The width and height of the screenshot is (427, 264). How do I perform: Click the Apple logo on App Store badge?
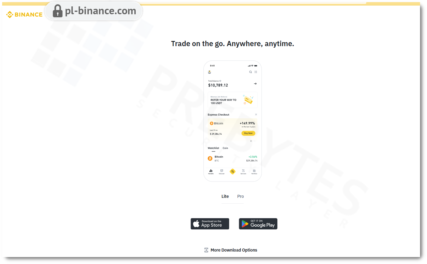click(x=196, y=224)
